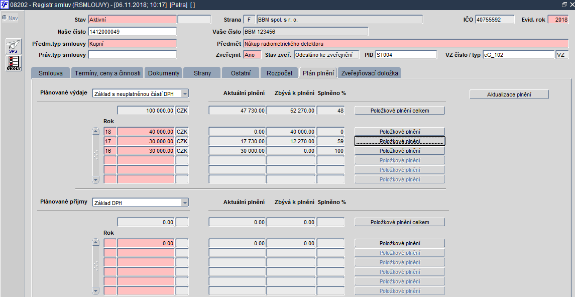The height and width of the screenshot is (297, 575).
Task: Expand the Plánované příjmy dropdown
Action: [x=185, y=203]
